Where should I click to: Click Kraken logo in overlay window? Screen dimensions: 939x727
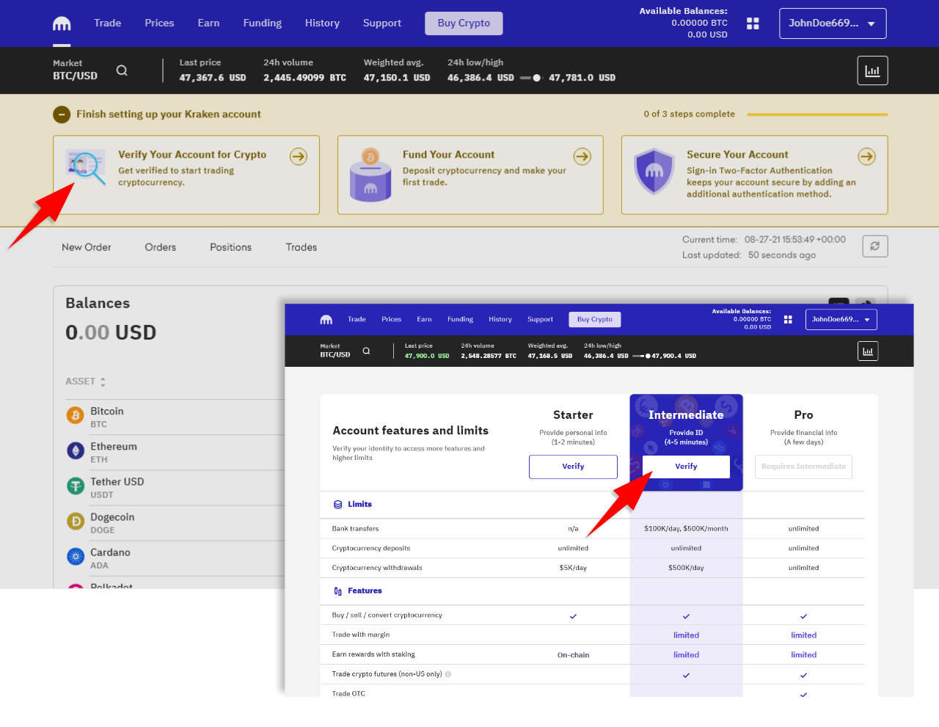(x=326, y=320)
